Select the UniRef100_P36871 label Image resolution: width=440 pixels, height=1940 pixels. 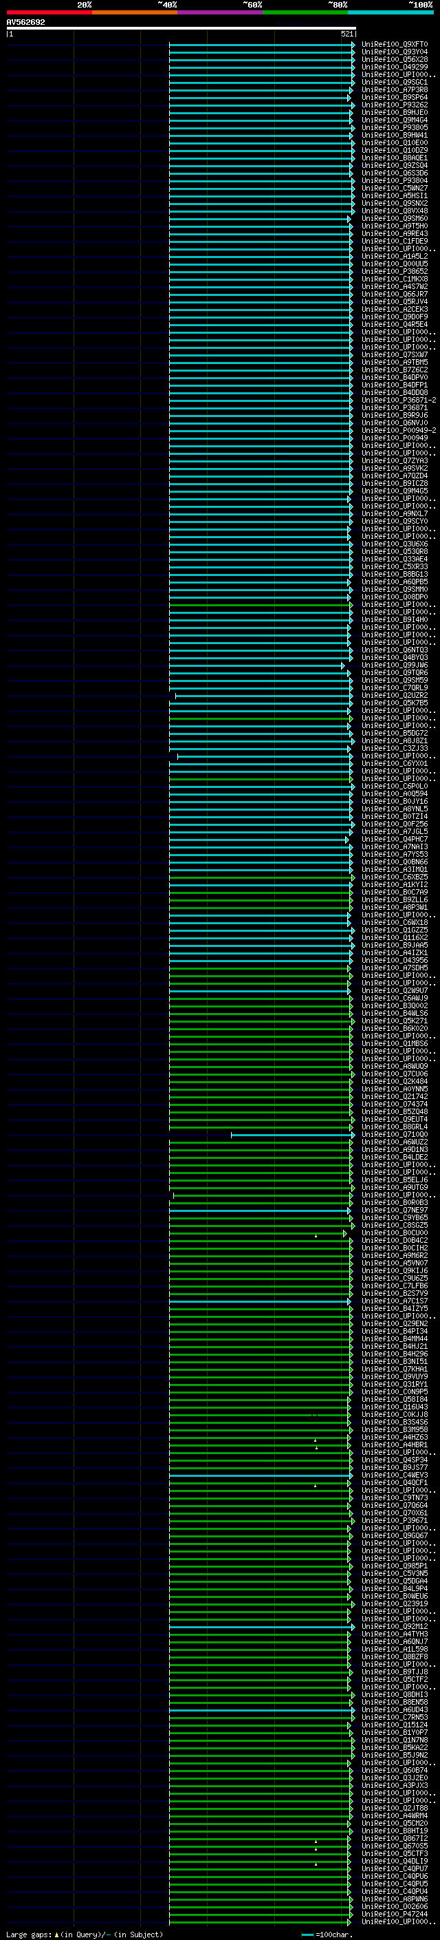tap(394, 407)
